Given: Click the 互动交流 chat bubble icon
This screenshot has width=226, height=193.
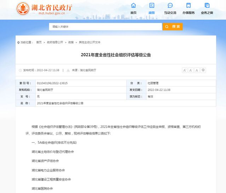Looking at the screenshot, I should point(170,6).
